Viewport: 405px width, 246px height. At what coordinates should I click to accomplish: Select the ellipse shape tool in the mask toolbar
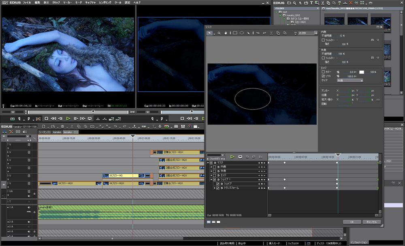coord(242,33)
